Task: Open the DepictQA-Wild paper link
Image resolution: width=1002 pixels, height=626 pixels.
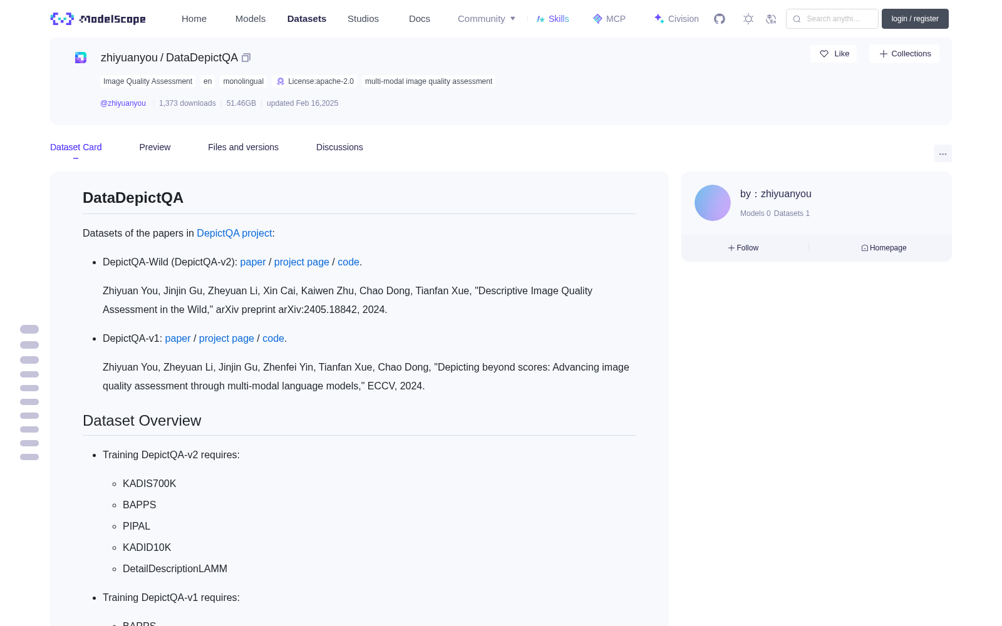Action: [253, 262]
